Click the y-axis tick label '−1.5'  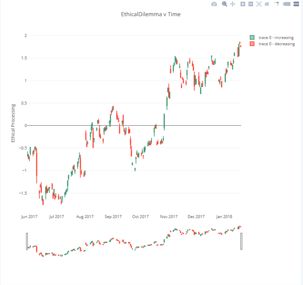[23, 193]
